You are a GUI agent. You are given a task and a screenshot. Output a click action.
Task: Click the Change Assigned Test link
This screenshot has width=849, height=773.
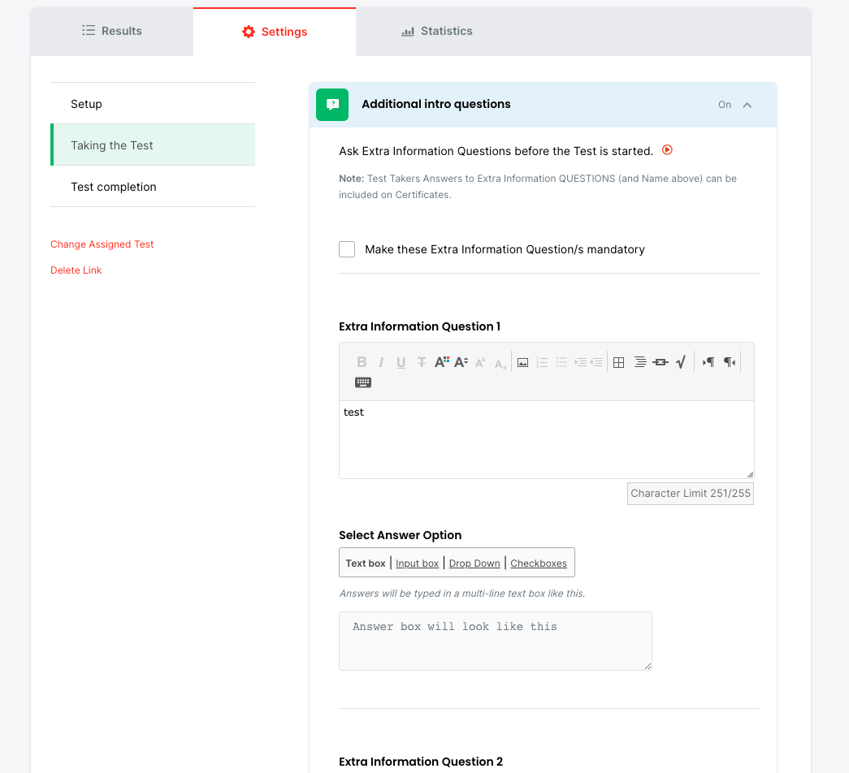(102, 244)
